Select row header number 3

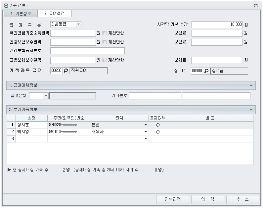11,139
